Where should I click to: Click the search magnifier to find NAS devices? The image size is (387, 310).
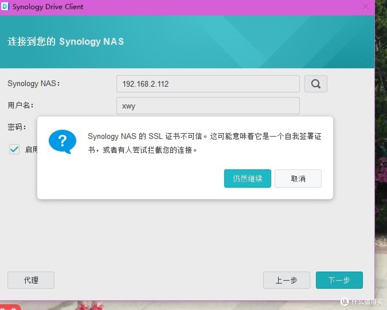click(315, 84)
